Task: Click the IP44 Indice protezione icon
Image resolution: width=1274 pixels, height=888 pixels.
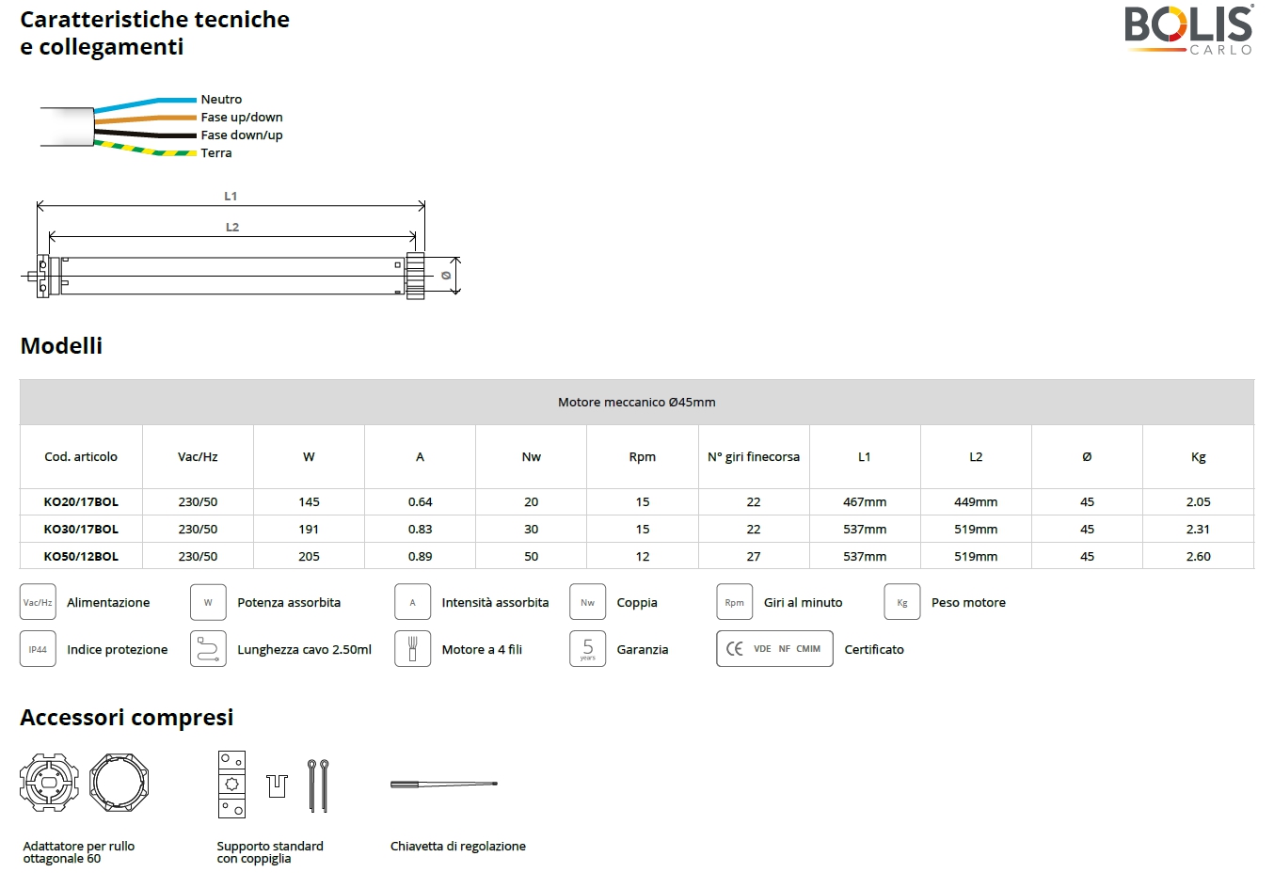Action: 38,649
